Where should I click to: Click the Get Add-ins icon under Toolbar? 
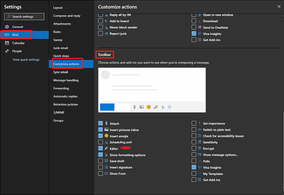[x=199, y=180]
